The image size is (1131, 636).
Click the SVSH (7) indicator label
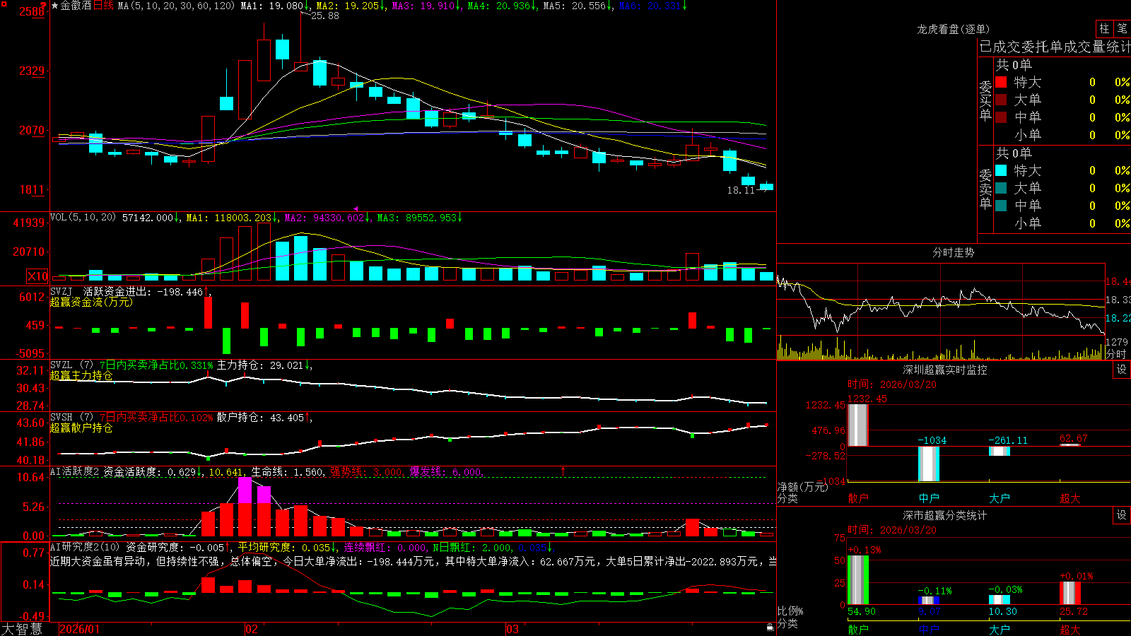tap(71, 418)
